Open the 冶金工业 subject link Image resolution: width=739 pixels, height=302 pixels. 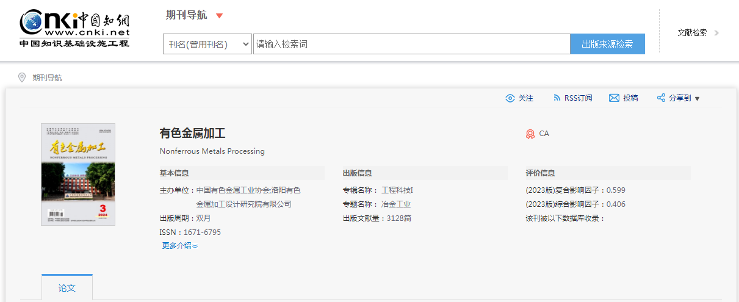click(x=395, y=204)
